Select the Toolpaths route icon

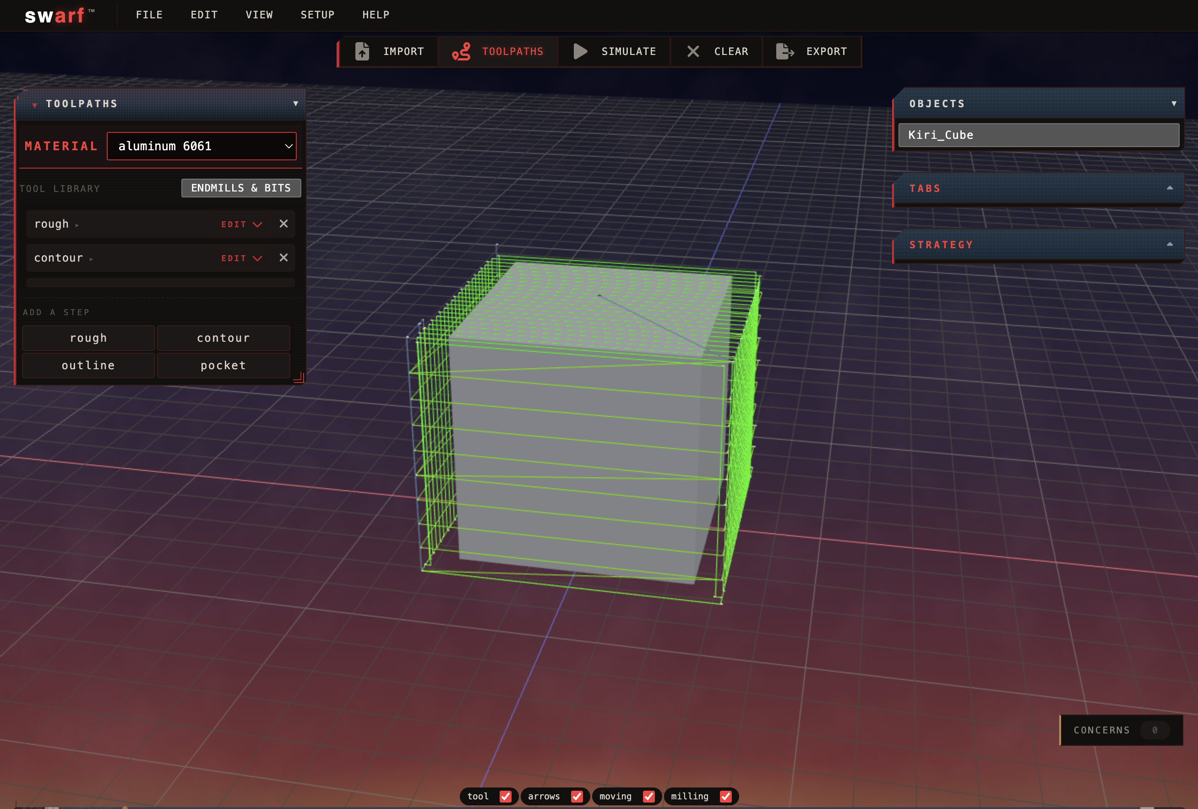tap(461, 52)
